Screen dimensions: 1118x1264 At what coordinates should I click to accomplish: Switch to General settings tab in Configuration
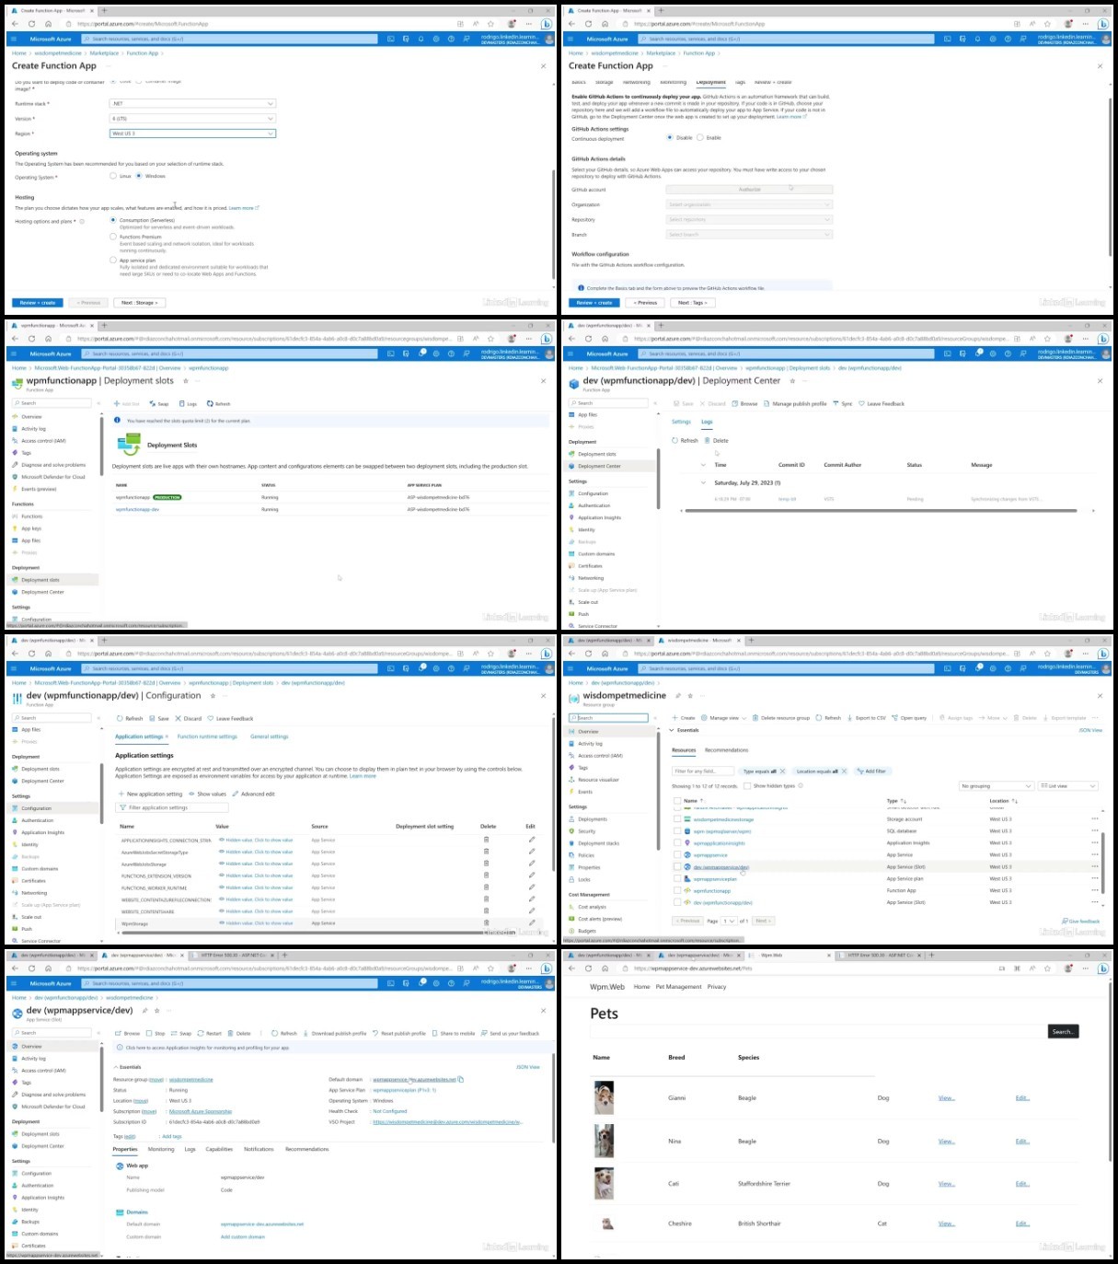pyautogui.click(x=270, y=736)
